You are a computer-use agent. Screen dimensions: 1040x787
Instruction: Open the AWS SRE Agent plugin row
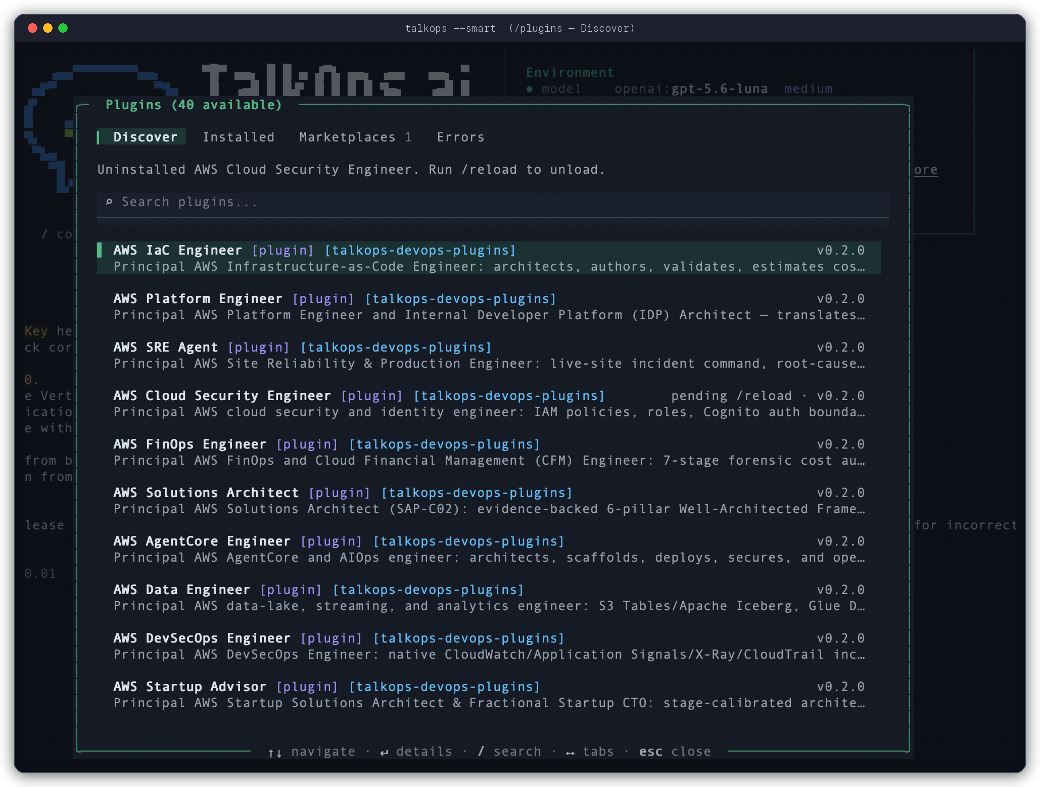click(x=489, y=355)
